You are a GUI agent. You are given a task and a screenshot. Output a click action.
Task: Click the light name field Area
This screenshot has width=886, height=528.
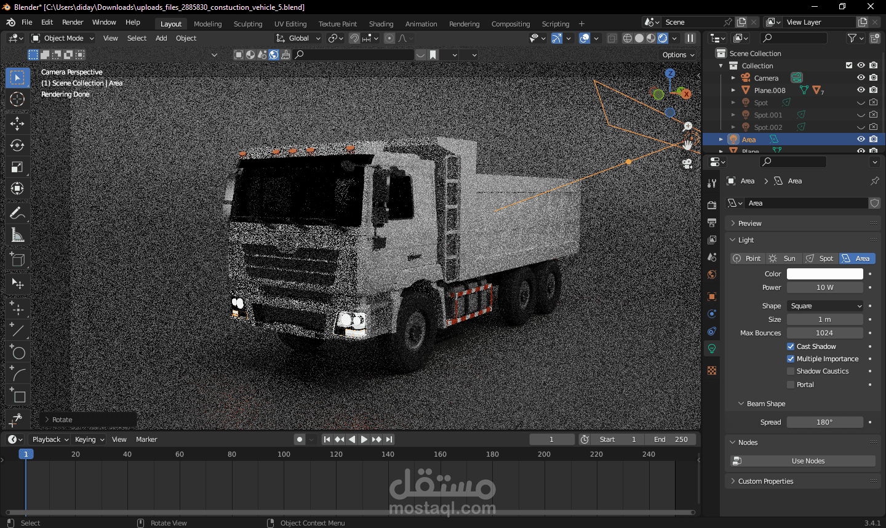coord(806,203)
